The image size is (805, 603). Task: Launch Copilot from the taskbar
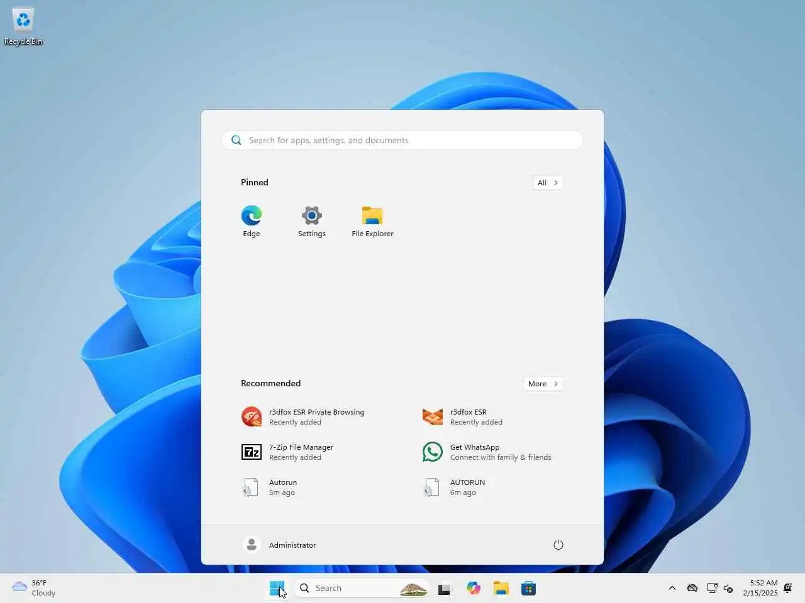click(x=474, y=589)
